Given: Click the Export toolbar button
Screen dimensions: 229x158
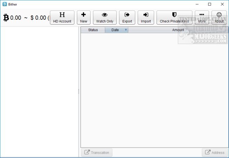Looking at the screenshot, I should pos(127,18).
